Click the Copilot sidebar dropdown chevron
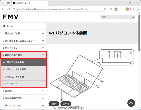Image resolution: width=141 pixels, height=110 pixels. point(138,9)
